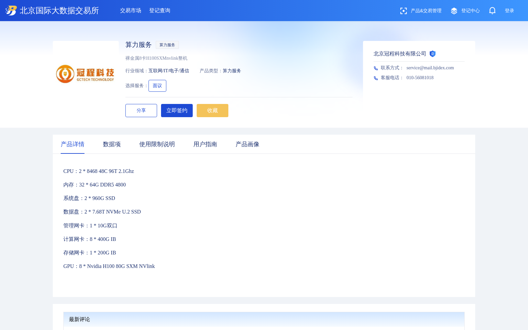Click the 北京冠程科技有限公司 company name
Image resolution: width=528 pixels, height=330 pixels.
click(400, 54)
